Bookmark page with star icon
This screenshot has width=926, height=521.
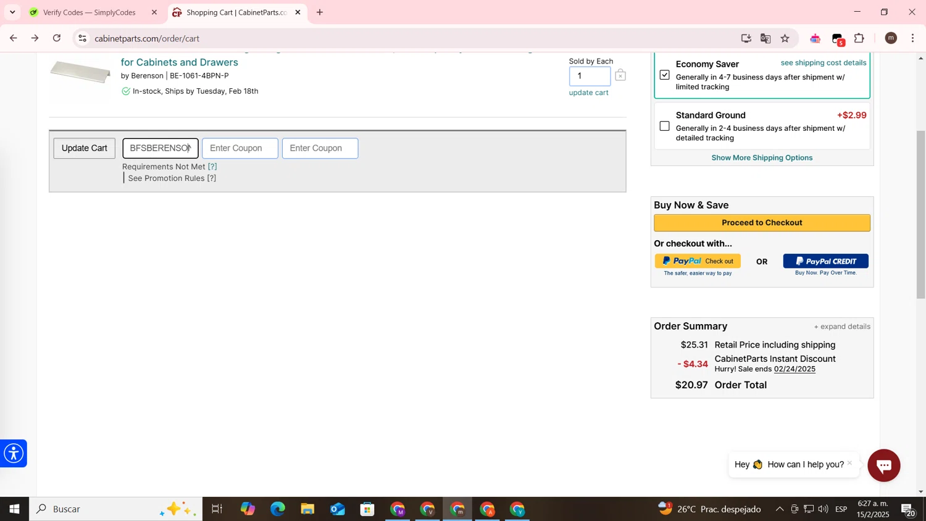[785, 38]
